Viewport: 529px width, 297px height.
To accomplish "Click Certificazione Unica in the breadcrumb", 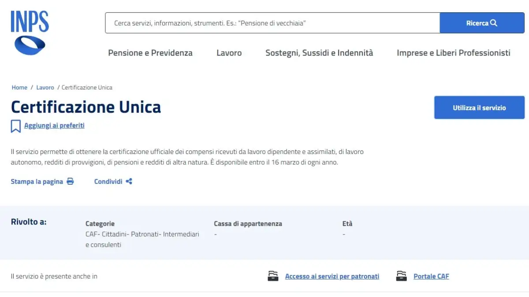I will pos(87,88).
